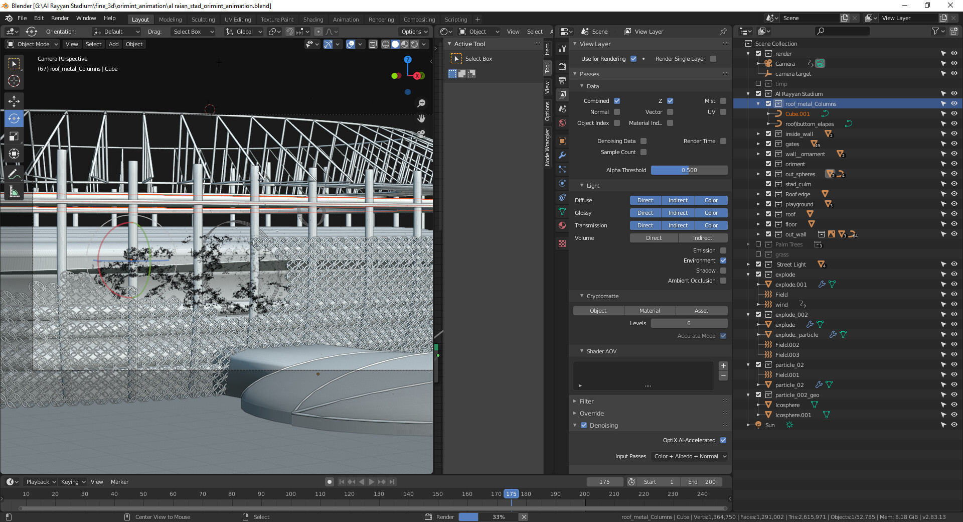The image size is (963, 522).
Task: Click the End frame field
Action: click(702, 482)
